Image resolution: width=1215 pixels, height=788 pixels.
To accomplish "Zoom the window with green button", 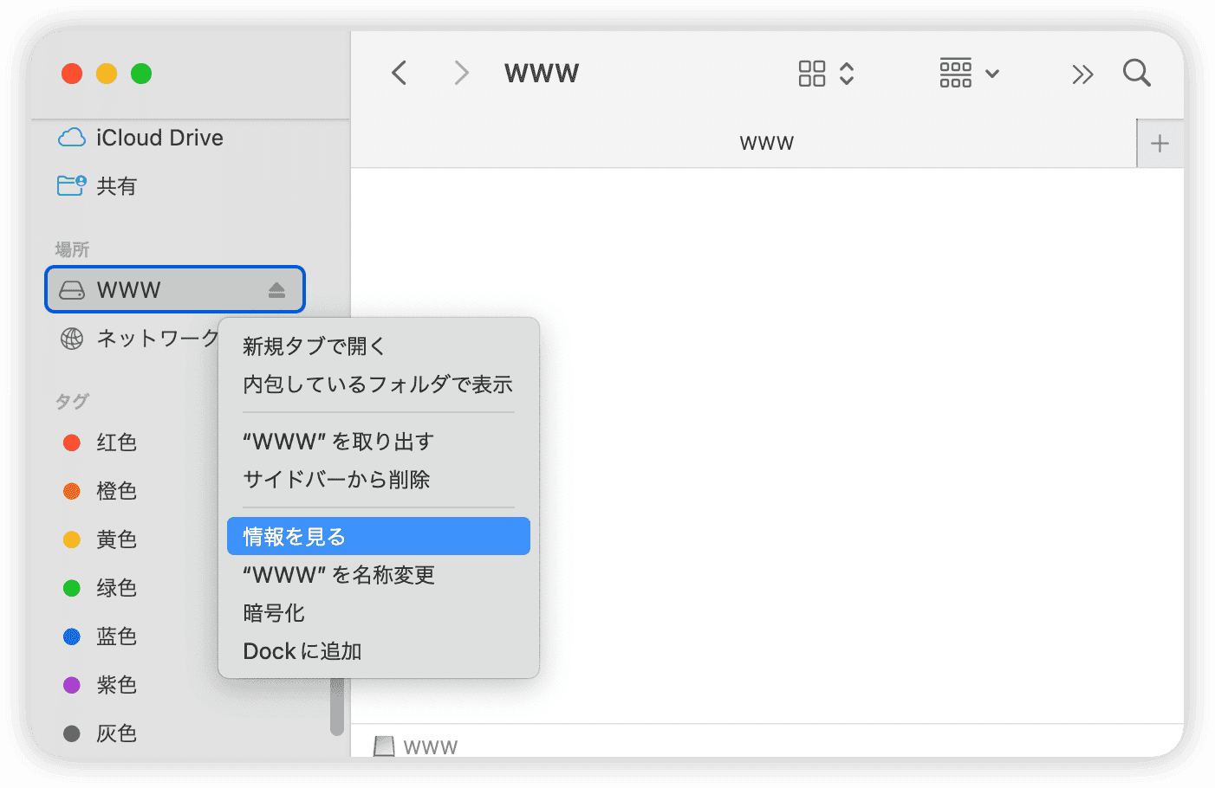I will point(141,74).
